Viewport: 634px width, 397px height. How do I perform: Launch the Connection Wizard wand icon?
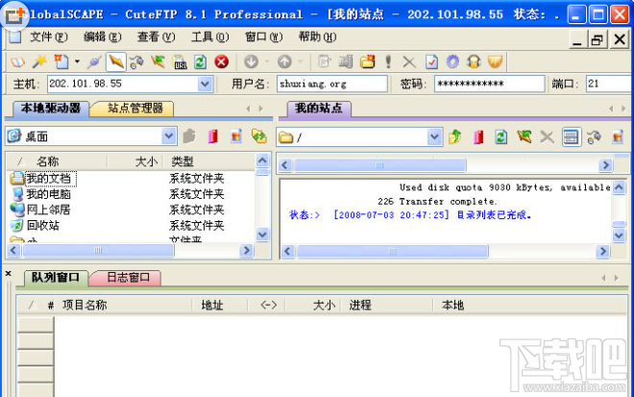tap(39, 62)
